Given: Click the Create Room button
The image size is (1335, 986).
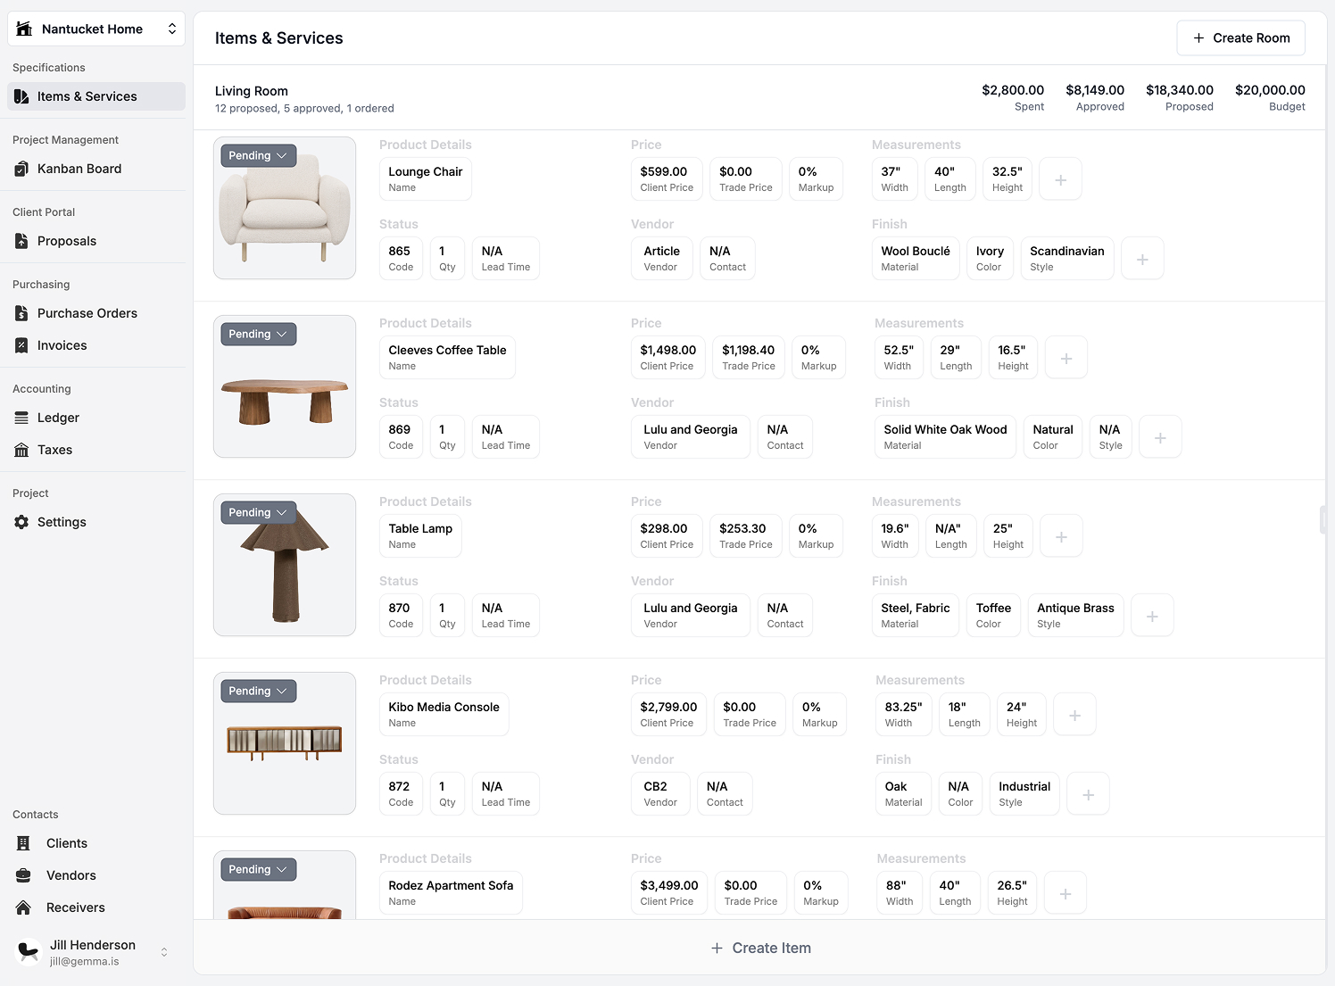Looking at the screenshot, I should pos(1240,37).
